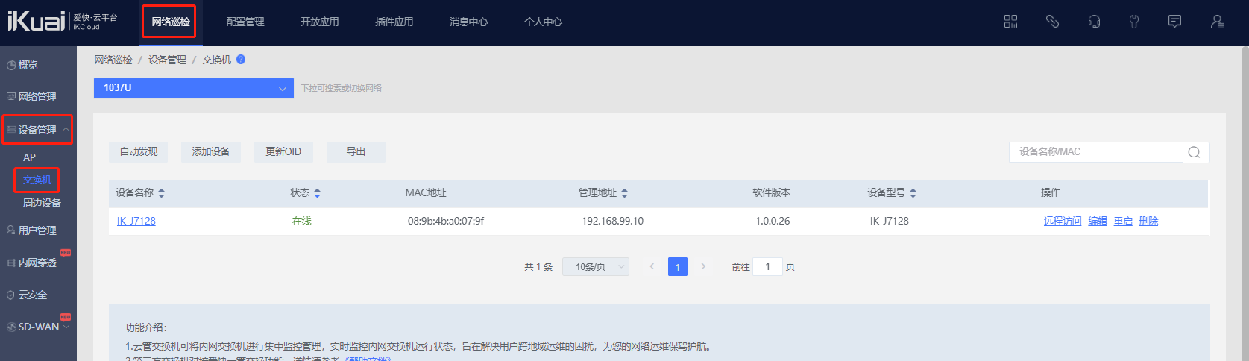Open customer support headset icon
The image size is (1249, 361).
point(1094,22)
